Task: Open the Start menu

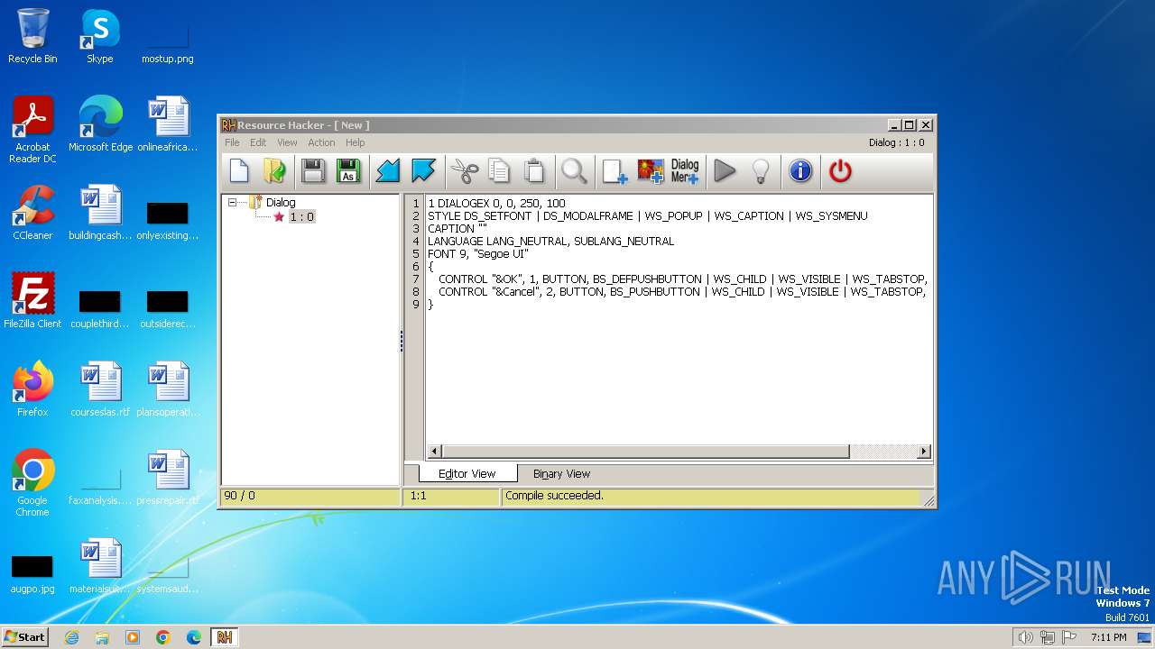Action: point(24,636)
